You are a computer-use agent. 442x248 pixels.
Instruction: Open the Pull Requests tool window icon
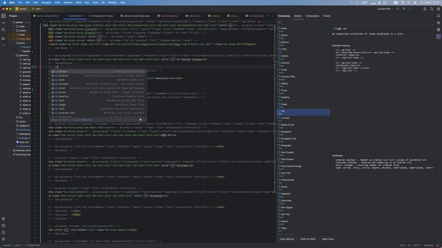pos(3,29)
